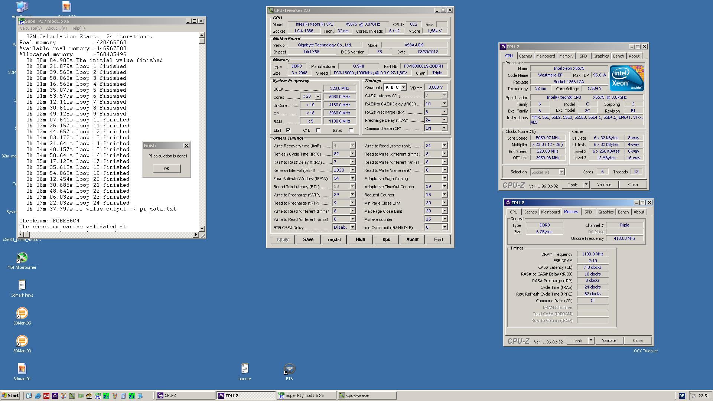Click the BCLK 220,0 MHz field
Viewport: 713px width, 401px height.
pos(339,88)
